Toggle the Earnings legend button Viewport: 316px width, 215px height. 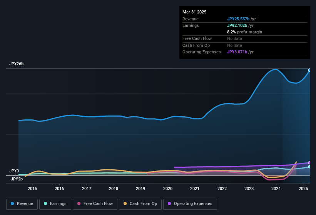coord(55,204)
